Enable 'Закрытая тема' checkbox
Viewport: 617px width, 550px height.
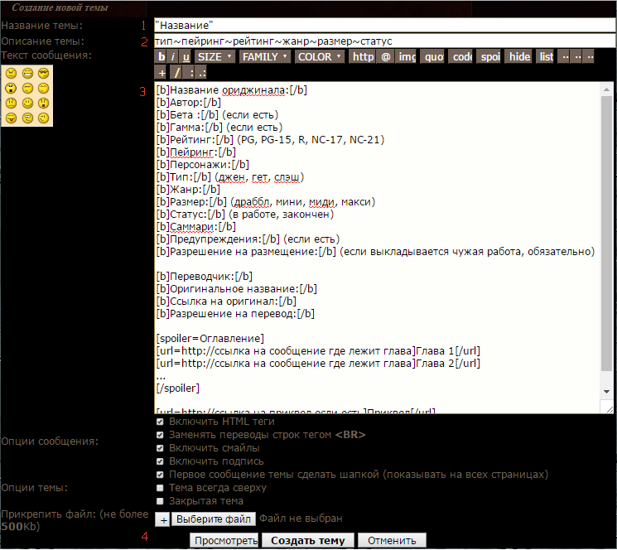160,502
